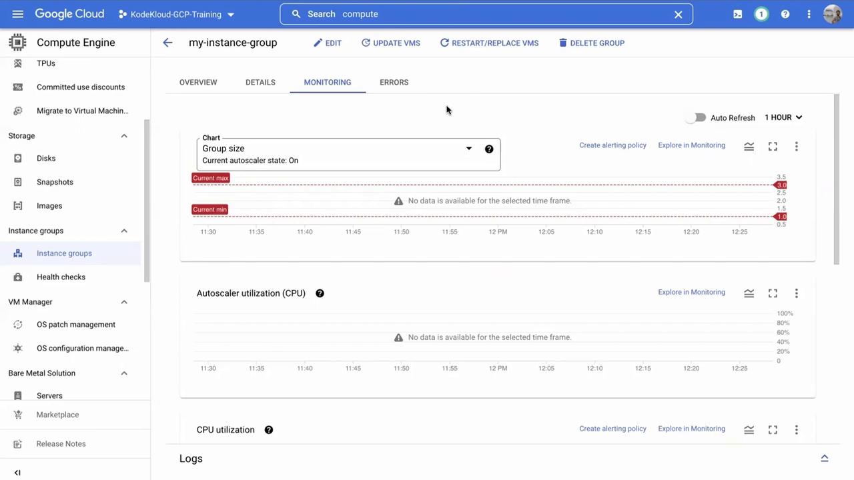Viewport: 854px width, 480px height.
Task: Click the Google Cloud logo
Action: click(x=69, y=14)
